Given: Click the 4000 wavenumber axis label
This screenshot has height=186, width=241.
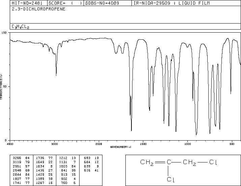Looking at the screenshot, I should pos(10,144).
